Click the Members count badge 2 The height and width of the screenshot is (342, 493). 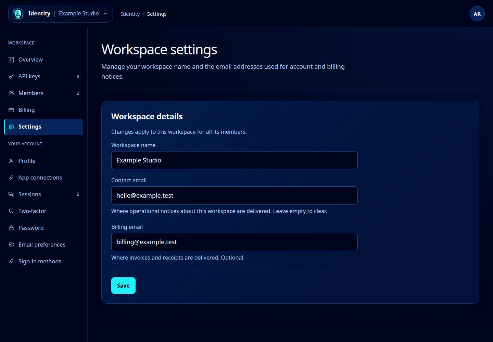point(78,93)
